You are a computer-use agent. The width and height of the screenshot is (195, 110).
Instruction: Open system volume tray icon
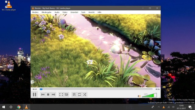pyautogui.click(x=173, y=107)
